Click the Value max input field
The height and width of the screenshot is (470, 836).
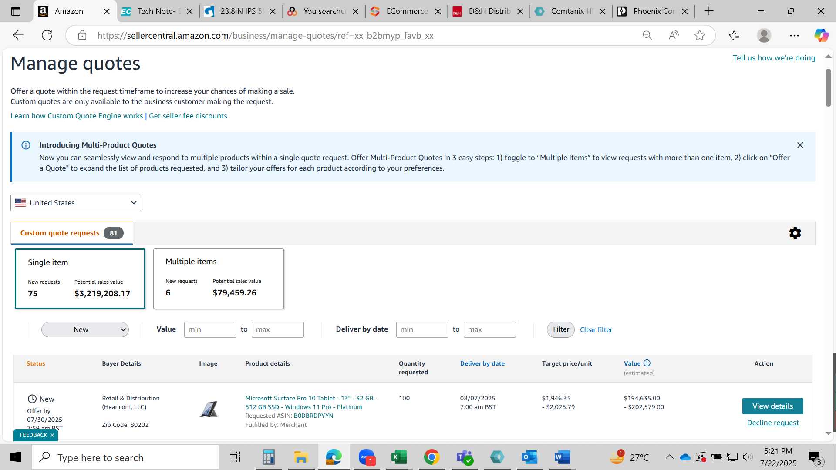277,330
